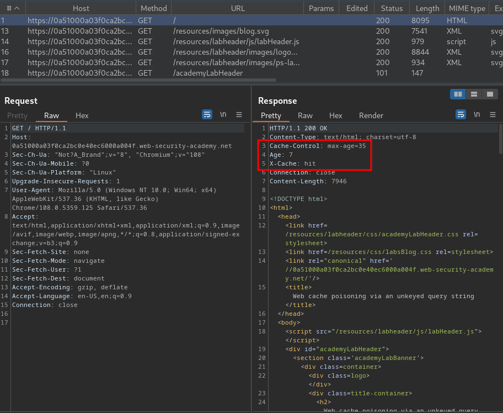Sort by Params column header
503x413 pixels.
pyautogui.click(x=321, y=8)
